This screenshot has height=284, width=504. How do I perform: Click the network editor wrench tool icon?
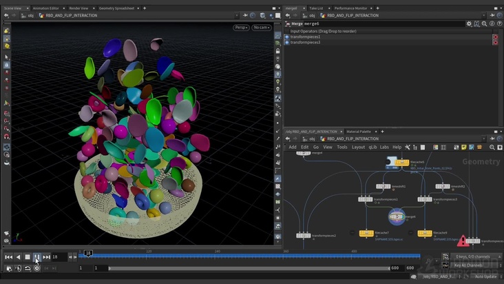tap(408, 147)
